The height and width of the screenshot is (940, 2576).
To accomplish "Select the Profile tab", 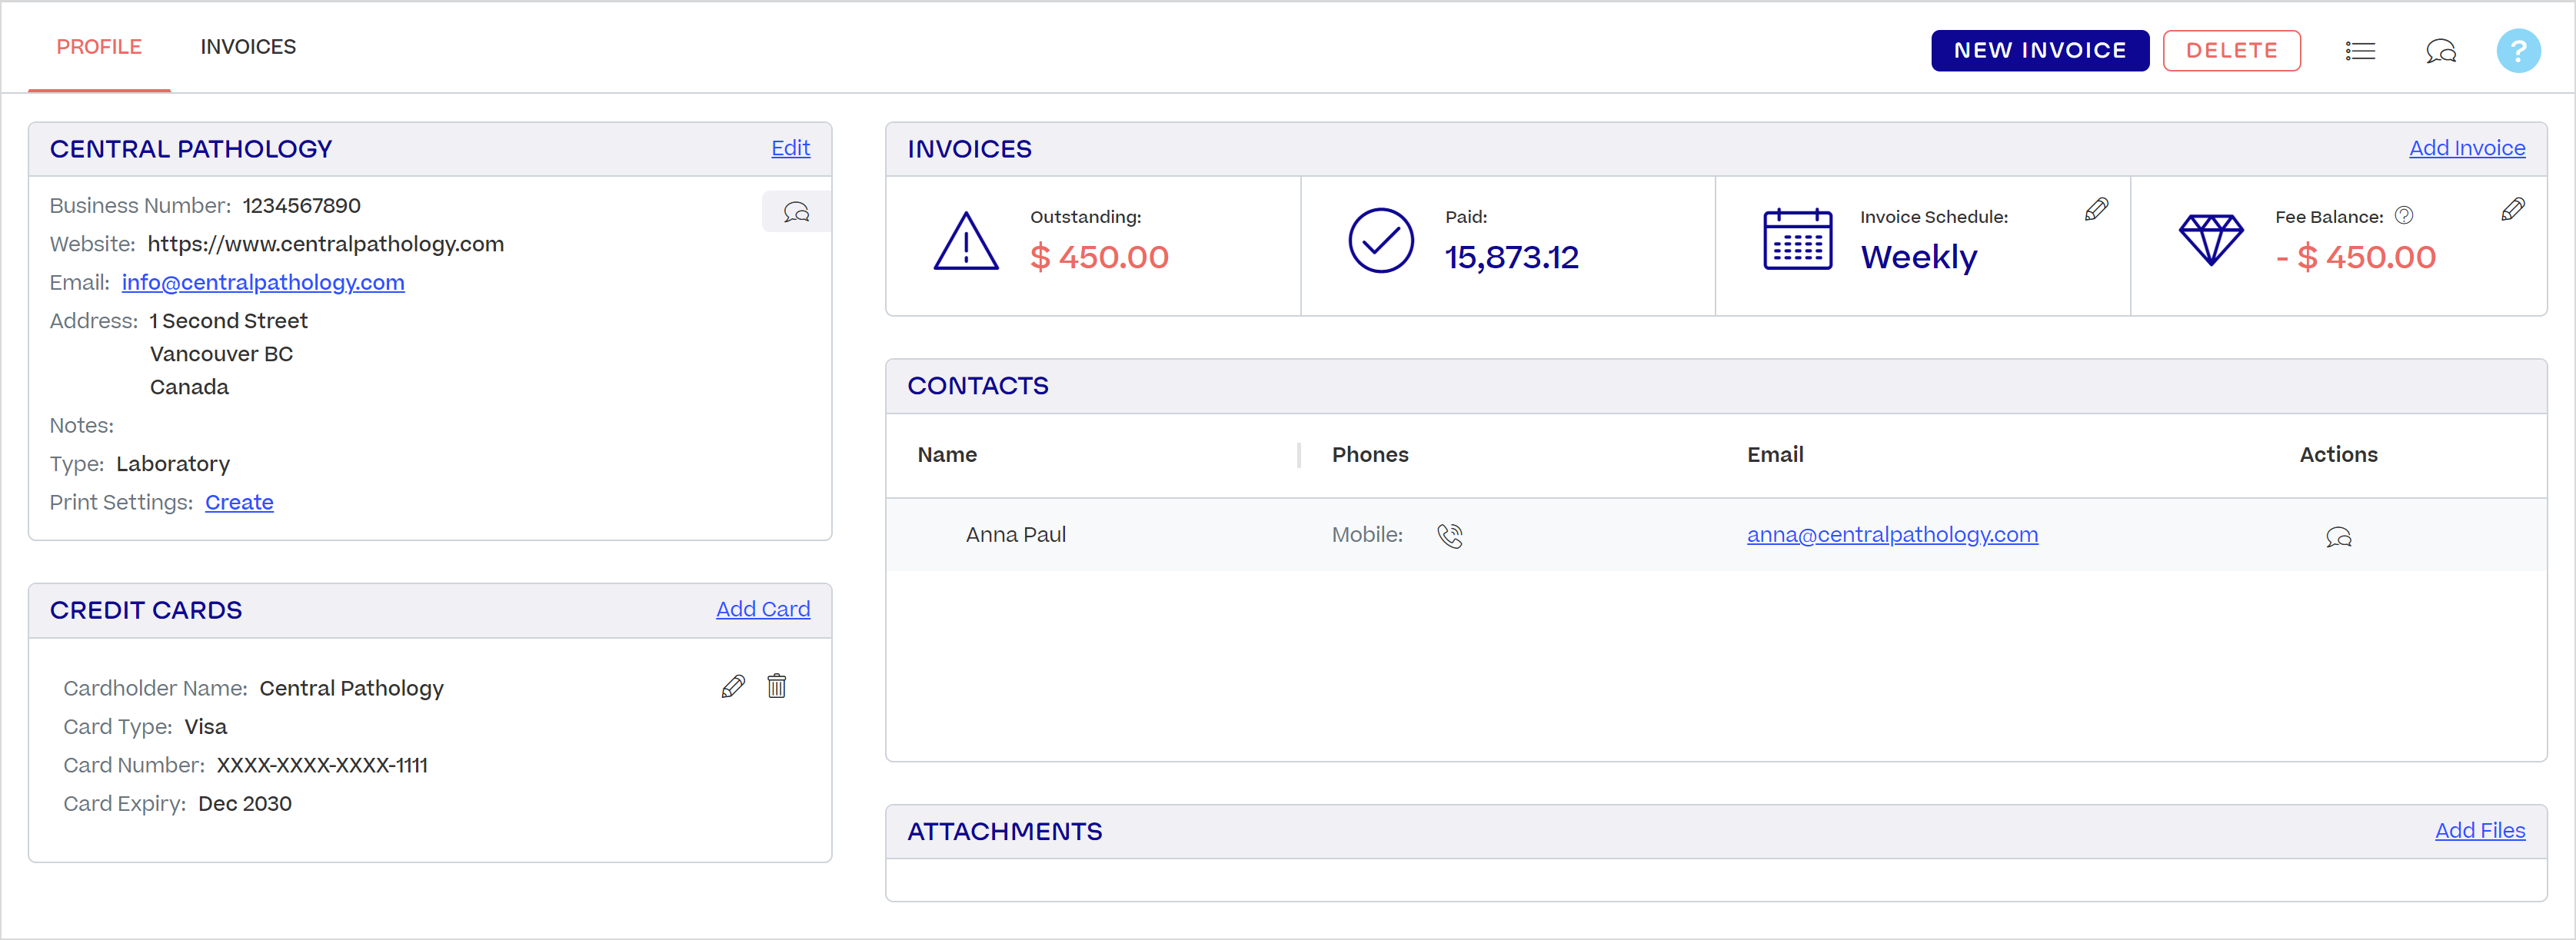I will click(99, 47).
